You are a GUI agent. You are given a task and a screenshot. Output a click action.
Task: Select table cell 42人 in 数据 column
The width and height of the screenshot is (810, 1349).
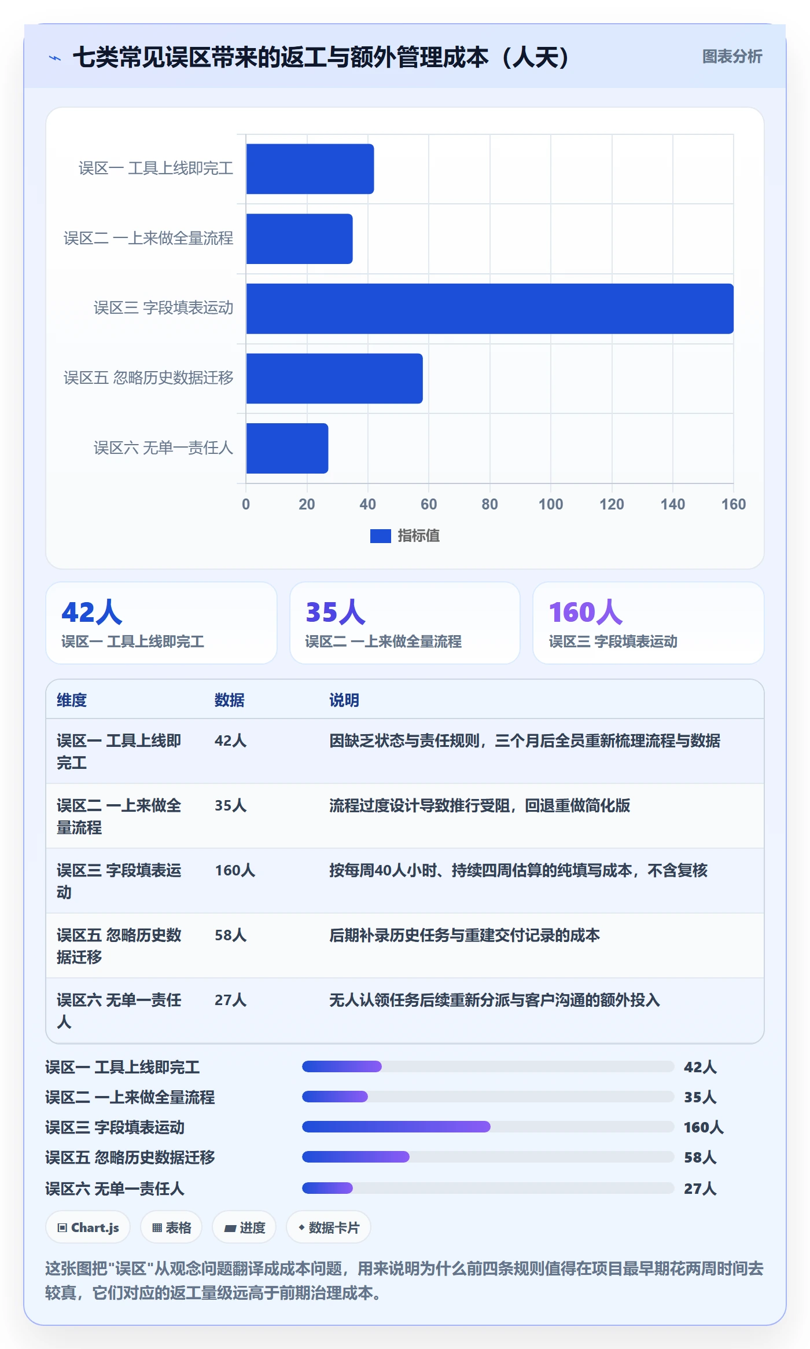(x=231, y=741)
